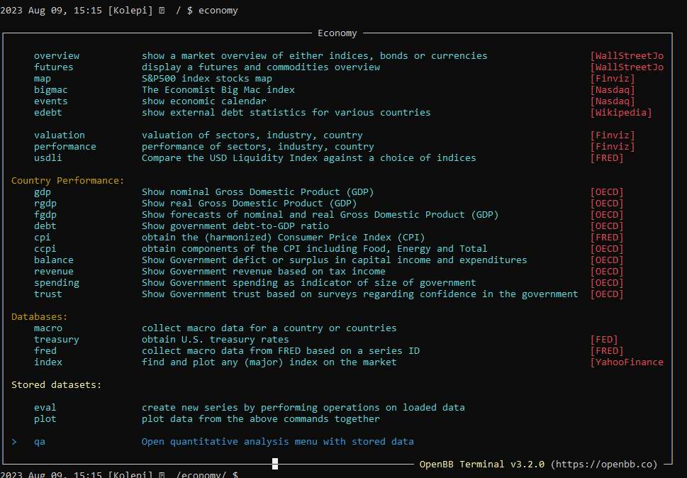The width and height of the screenshot is (687, 478).
Task: Click the /economy/ prompt input line
Action: pos(207,474)
